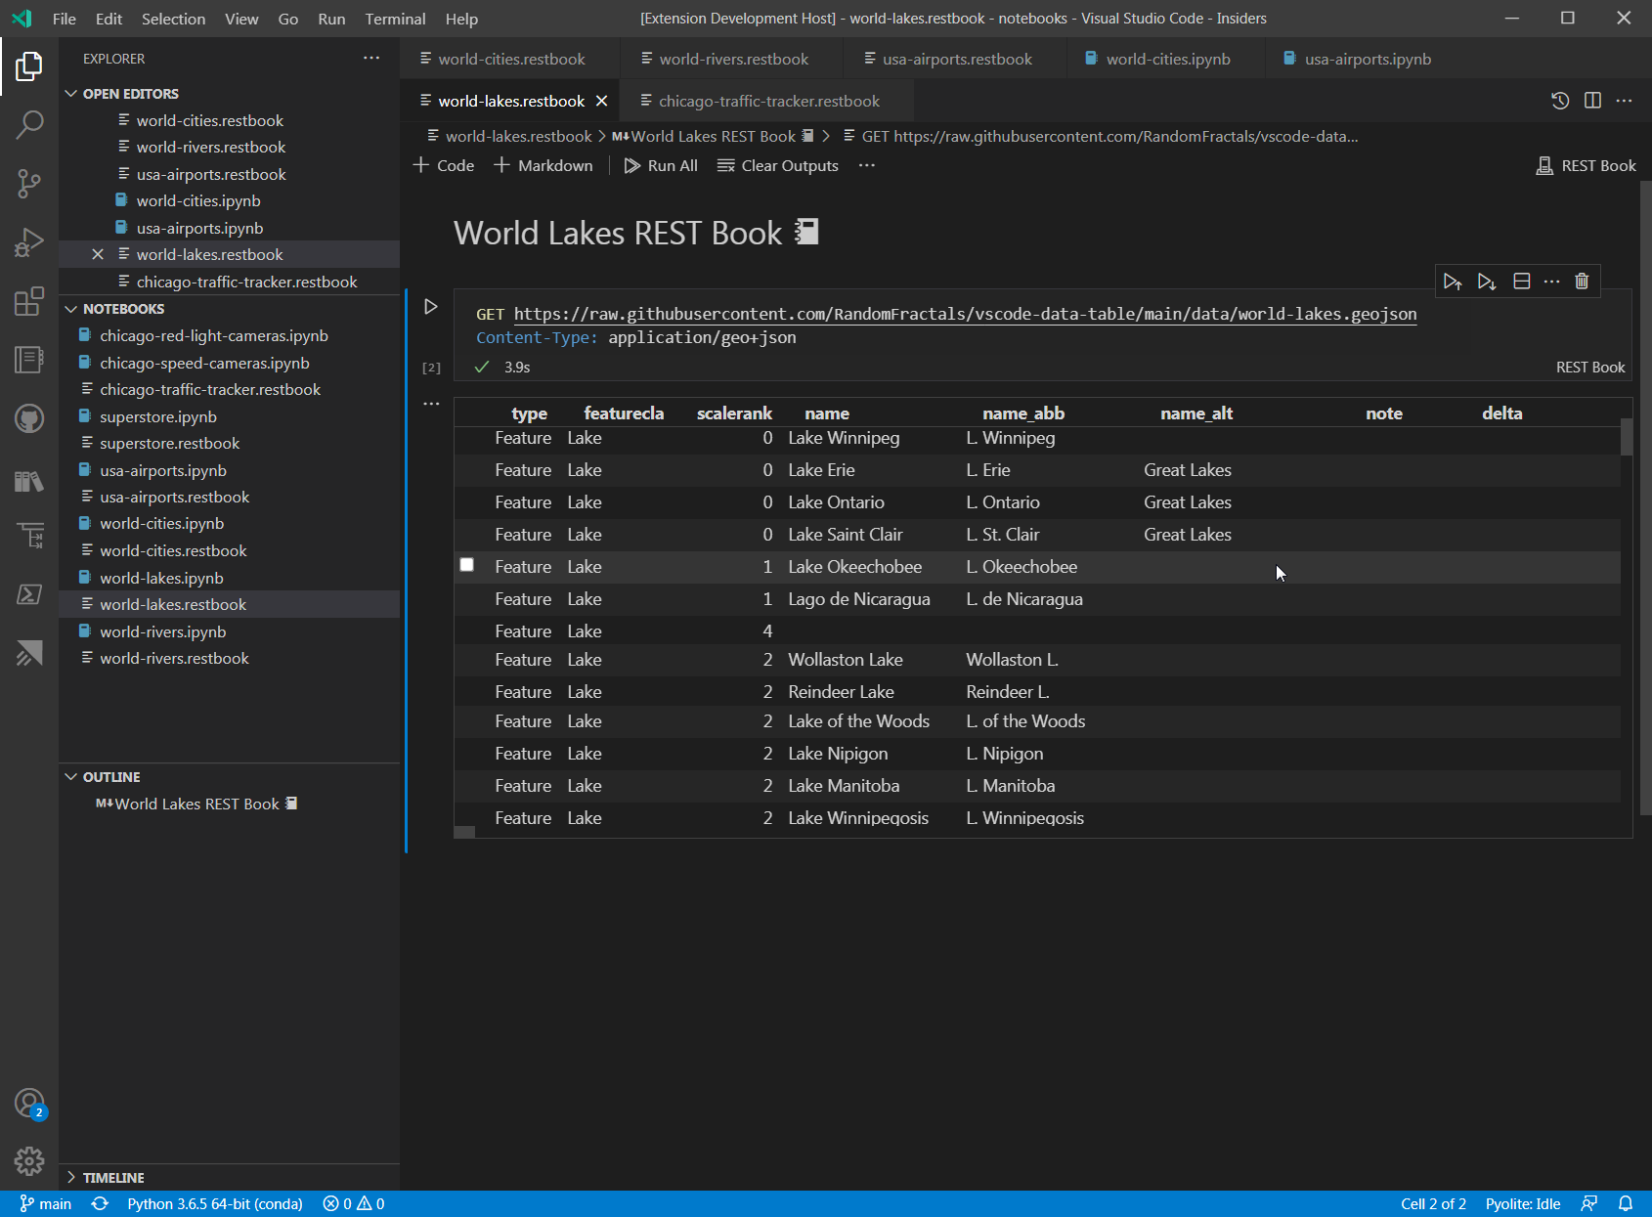This screenshot has height=1217, width=1652.
Task: Click Clear Outputs button
Action: click(778, 165)
